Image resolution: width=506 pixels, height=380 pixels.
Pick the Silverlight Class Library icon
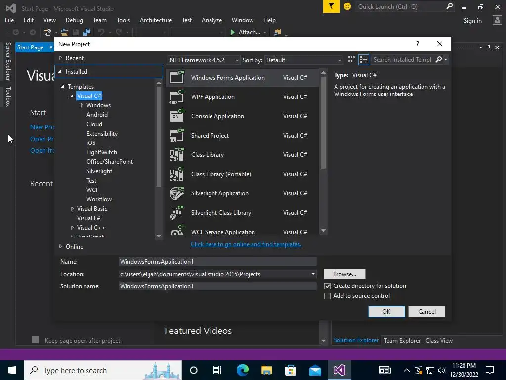click(177, 213)
